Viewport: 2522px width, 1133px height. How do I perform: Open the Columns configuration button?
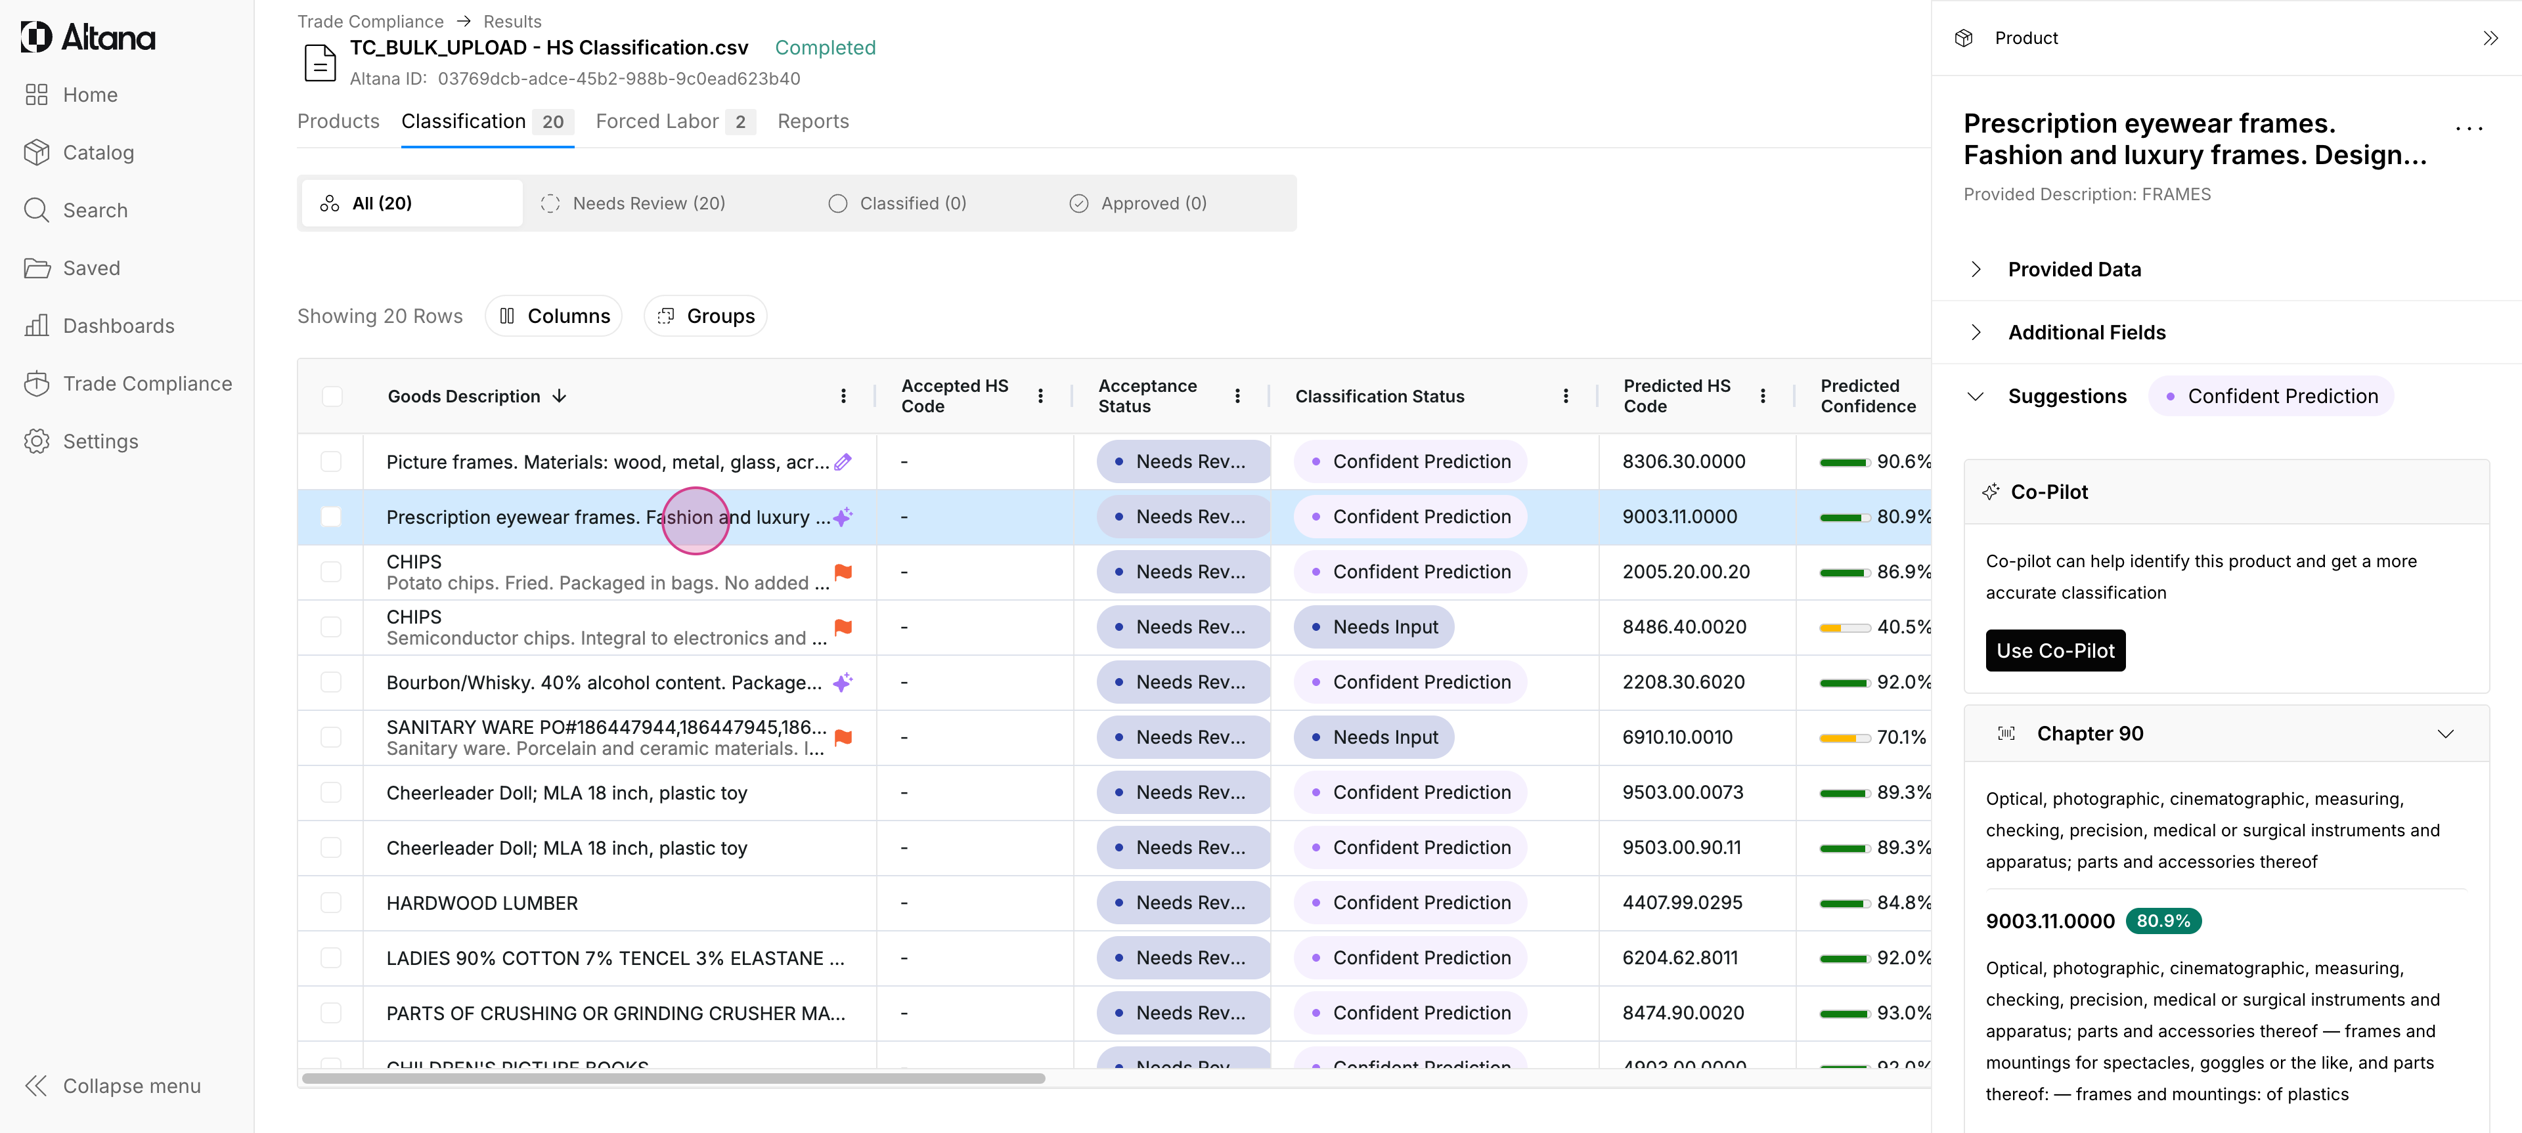(554, 316)
